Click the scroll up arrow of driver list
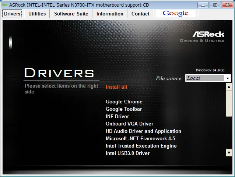Image resolution: width=235 pixels, height=177 pixels. tap(229, 87)
